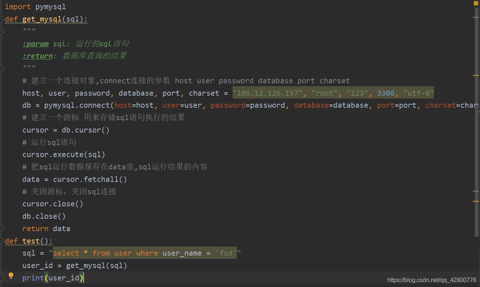Collapse the def test function fold marker

point(2,241)
